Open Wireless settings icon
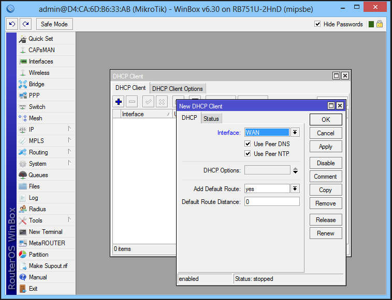The width and height of the screenshot is (392, 300). click(23, 73)
